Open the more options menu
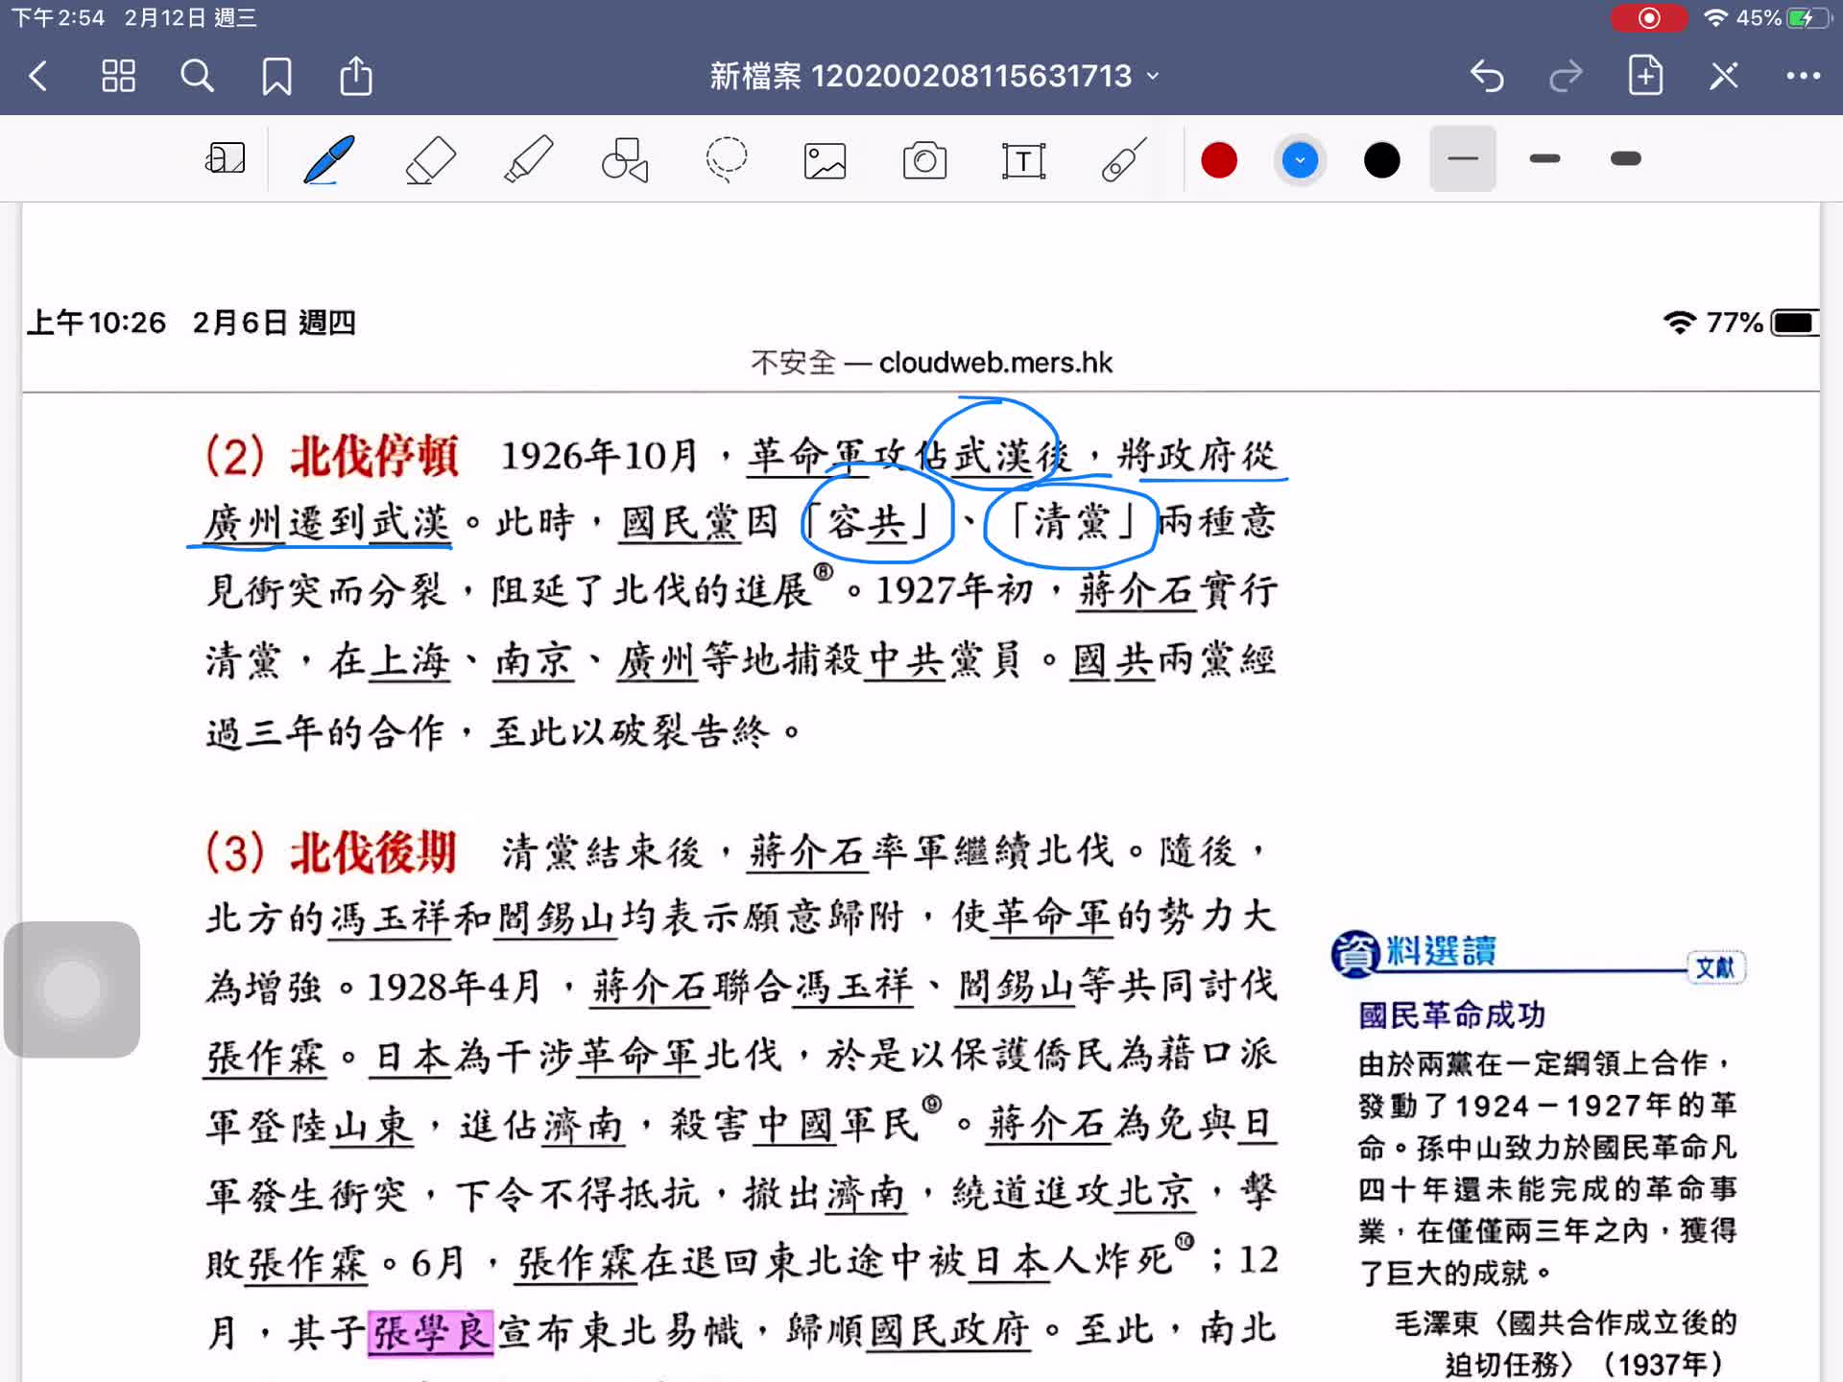Viewport: 1843px width, 1382px height. point(1803,76)
